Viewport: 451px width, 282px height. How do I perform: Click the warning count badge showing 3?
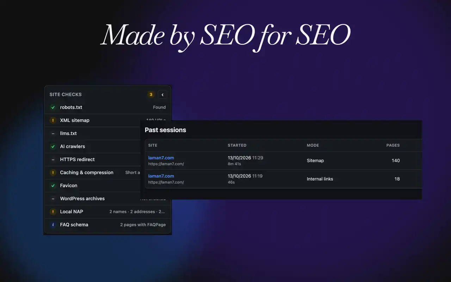point(151,94)
